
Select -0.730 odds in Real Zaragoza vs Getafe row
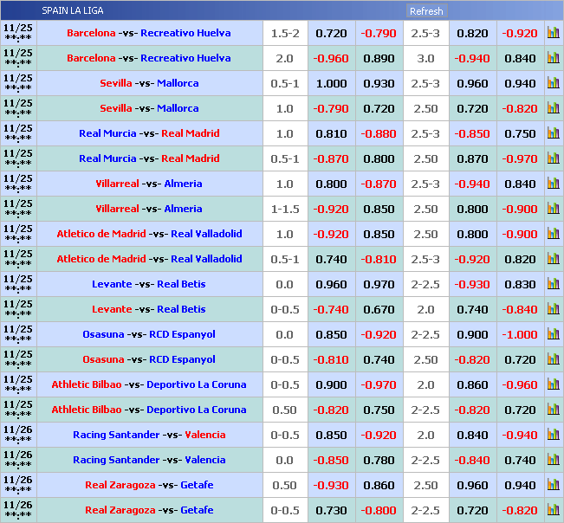pyautogui.click(x=331, y=511)
